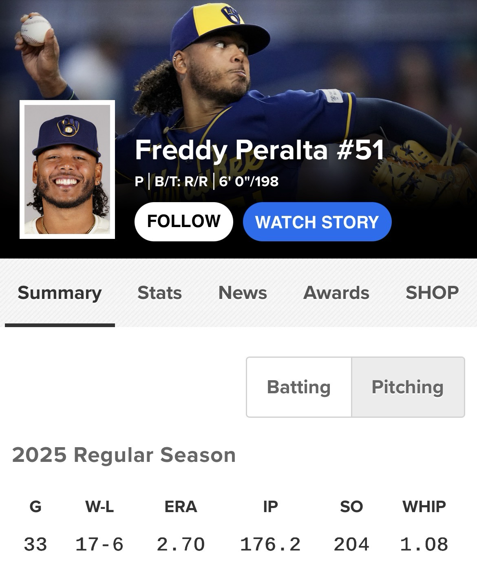Open Freddy Peralta's headshot photo
Screen dimensions: 477x575
click(67, 169)
